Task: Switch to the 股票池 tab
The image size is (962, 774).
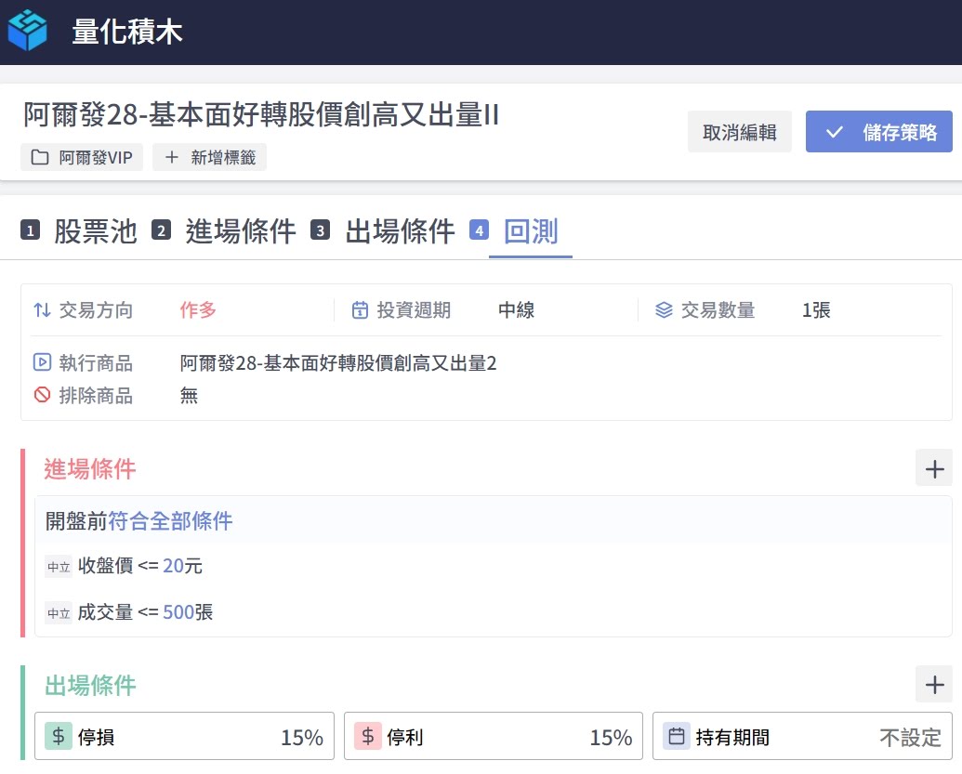Action: (x=94, y=230)
